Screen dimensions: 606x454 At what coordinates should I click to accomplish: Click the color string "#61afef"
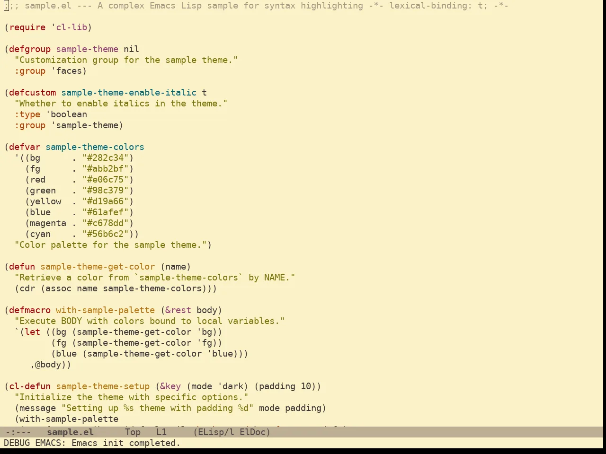click(x=106, y=212)
